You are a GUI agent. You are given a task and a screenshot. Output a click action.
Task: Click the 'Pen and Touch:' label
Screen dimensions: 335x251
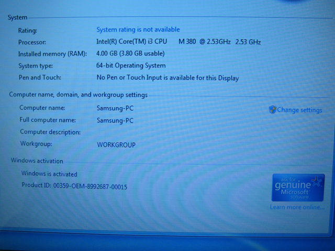coord(40,77)
